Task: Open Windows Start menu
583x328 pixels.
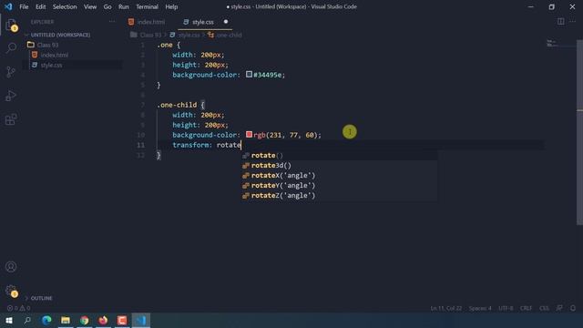Action: [9, 320]
